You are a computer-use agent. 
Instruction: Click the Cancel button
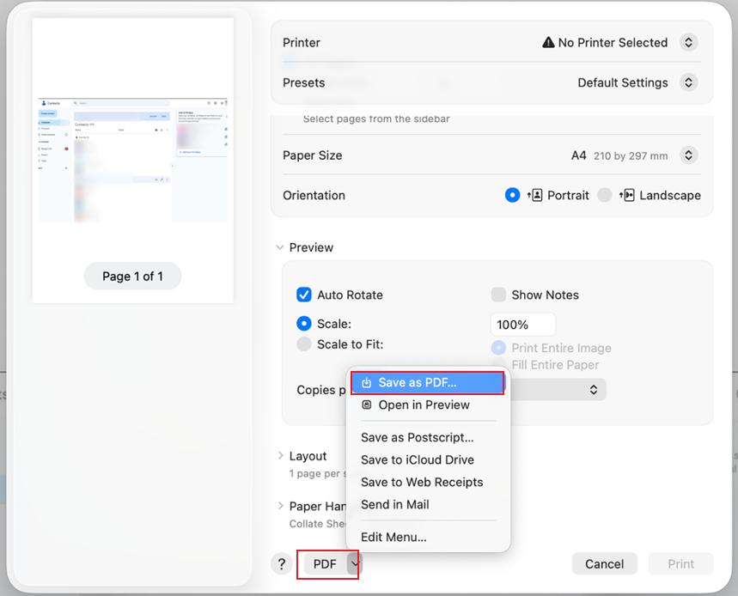tap(604, 564)
